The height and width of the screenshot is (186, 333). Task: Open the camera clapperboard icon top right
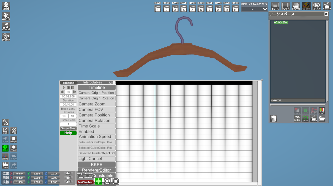pos(327,6)
